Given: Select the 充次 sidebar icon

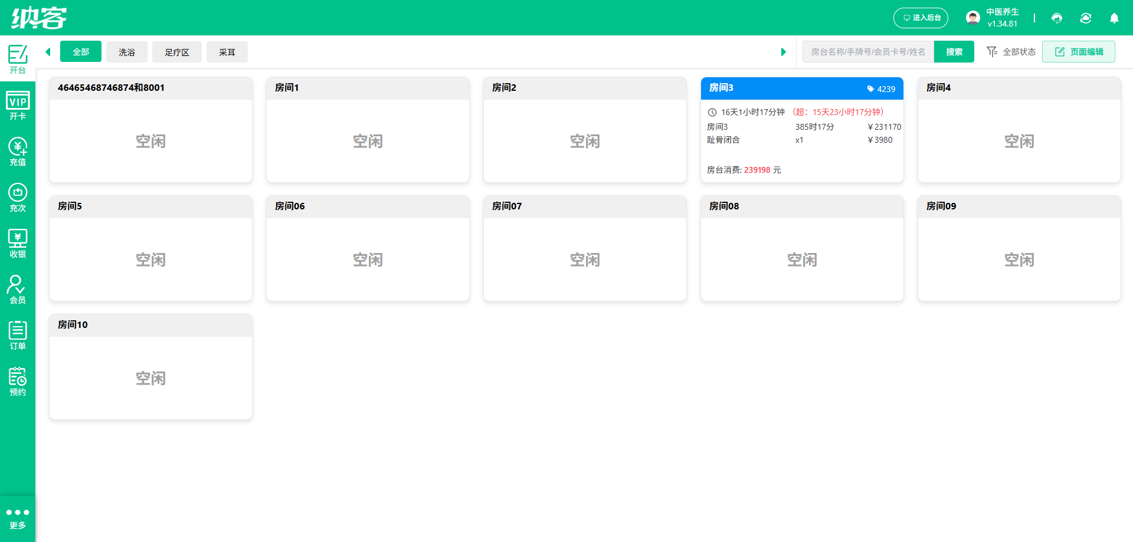Looking at the screenshot, I should tap(18, 198).
